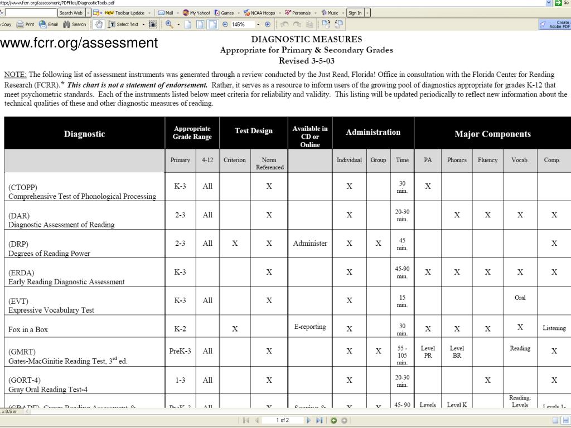
Task: Click the page number field '1 of 2'
Action: 283,420
